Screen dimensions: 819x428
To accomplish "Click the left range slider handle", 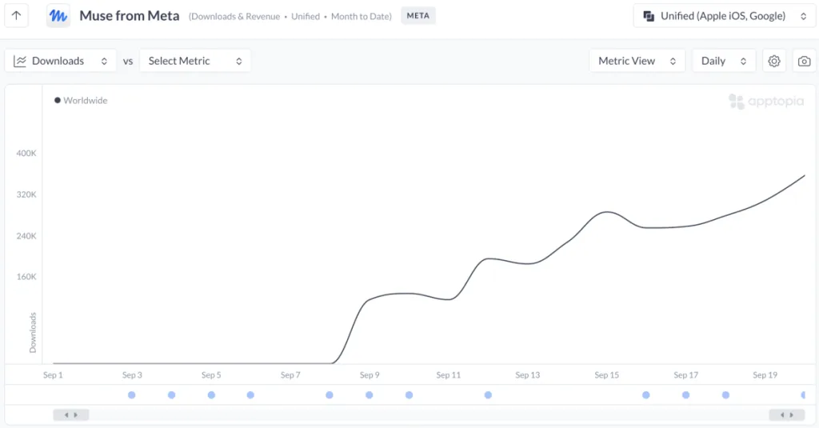I will click(x=71, y=415).
